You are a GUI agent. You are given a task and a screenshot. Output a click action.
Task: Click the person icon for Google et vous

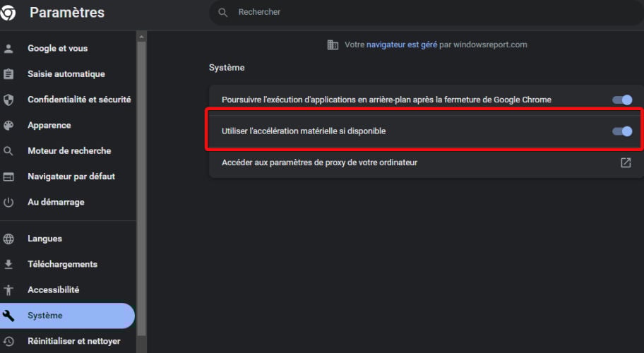click(8, 49)
